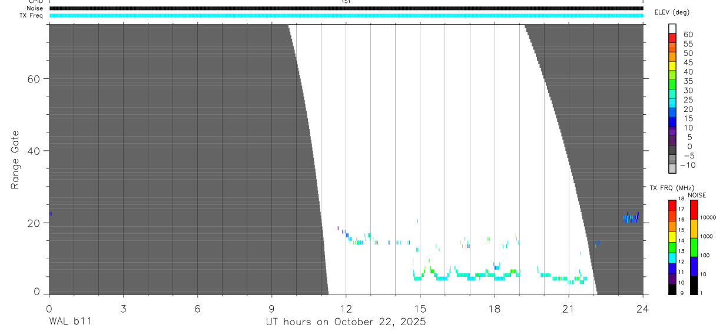This screenshot has width=723, height=334.
Task: Click the '10000' label on the NOISE scale
Action: pyautogui.click(x=707, y=218)
